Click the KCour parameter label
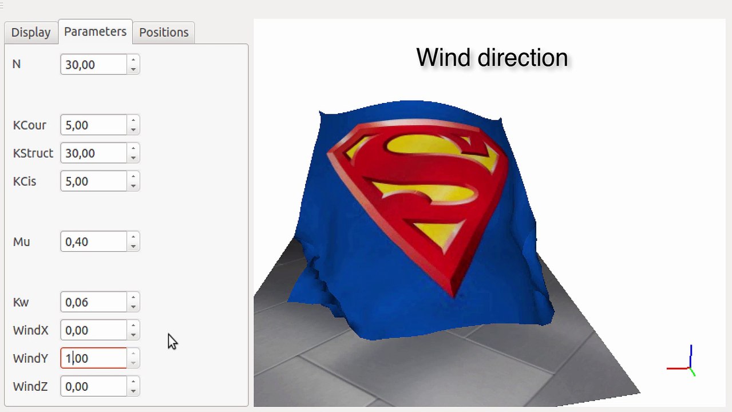The image size is (732, 412). point(29,125)
